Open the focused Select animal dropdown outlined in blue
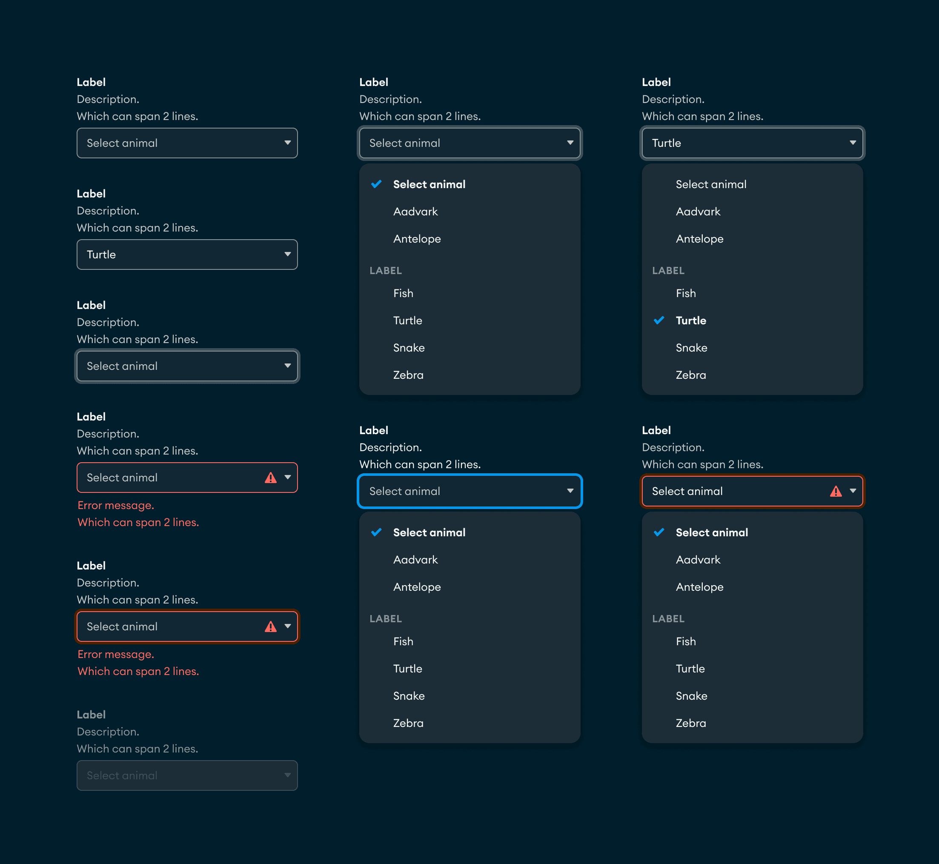939x864 pixels. coord(469,491)
